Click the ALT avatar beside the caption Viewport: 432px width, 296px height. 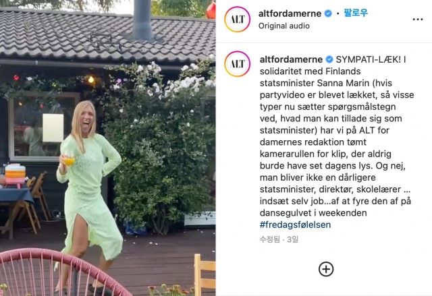point(237,64)
